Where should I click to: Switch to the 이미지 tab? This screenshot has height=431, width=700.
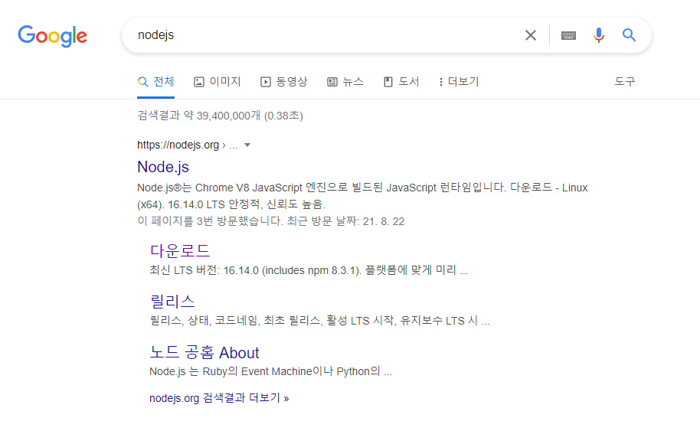point(218,82)
